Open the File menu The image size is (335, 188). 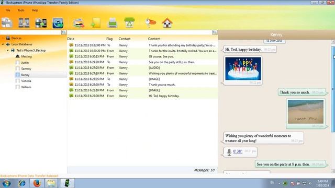8,10
